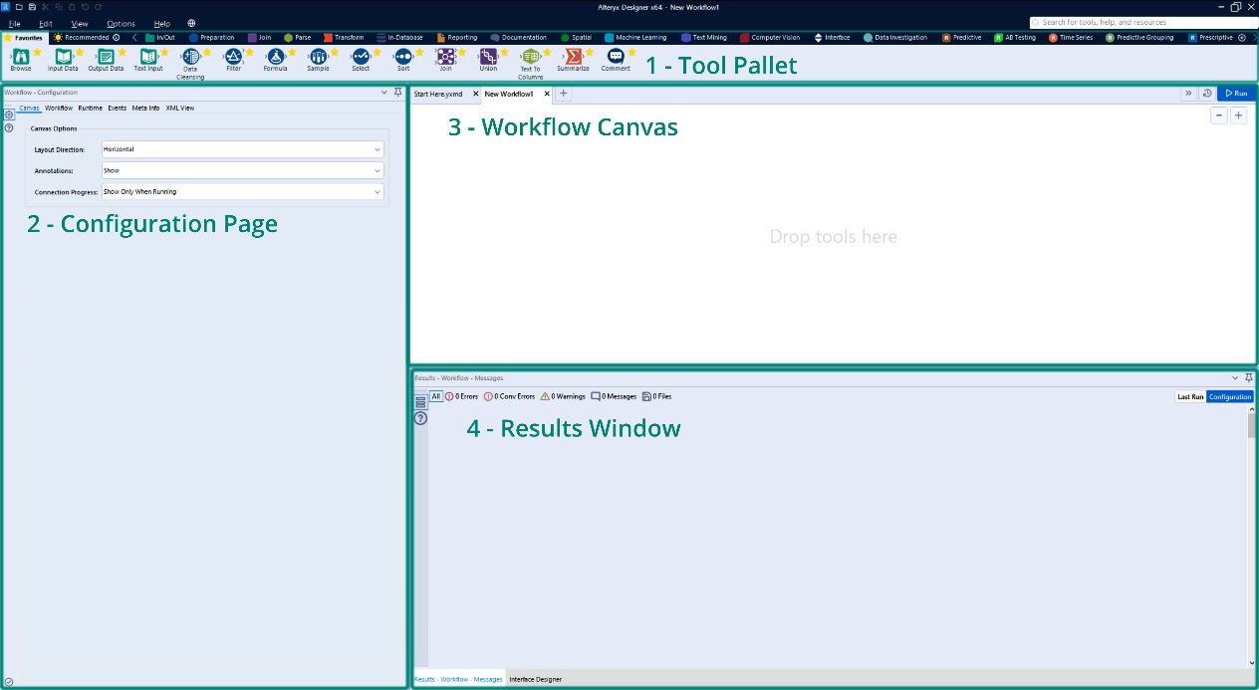Click the help icon in Results window
Viewport: 1259px width, 690px height.
point(420,418)
